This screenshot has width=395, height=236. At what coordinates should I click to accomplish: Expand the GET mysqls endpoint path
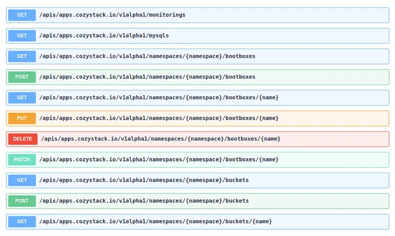104,35
